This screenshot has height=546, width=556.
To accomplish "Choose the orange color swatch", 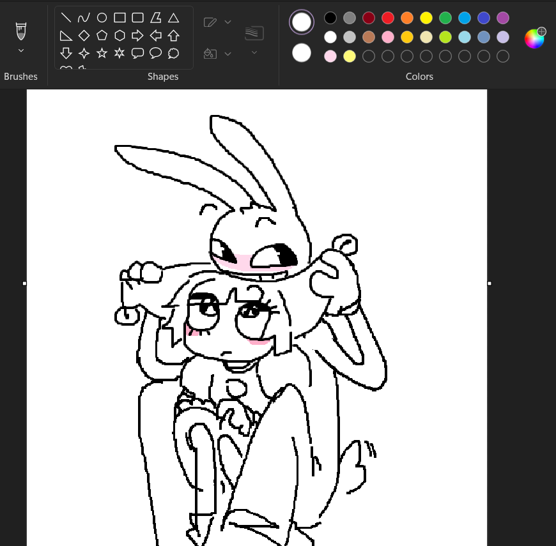I will point(407,18).
